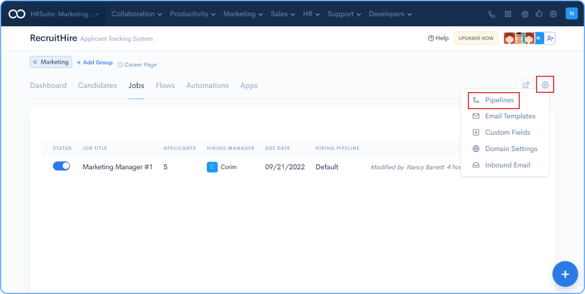
Task: Click the UPGRADE NOW button
Action: tap(475, 38)
